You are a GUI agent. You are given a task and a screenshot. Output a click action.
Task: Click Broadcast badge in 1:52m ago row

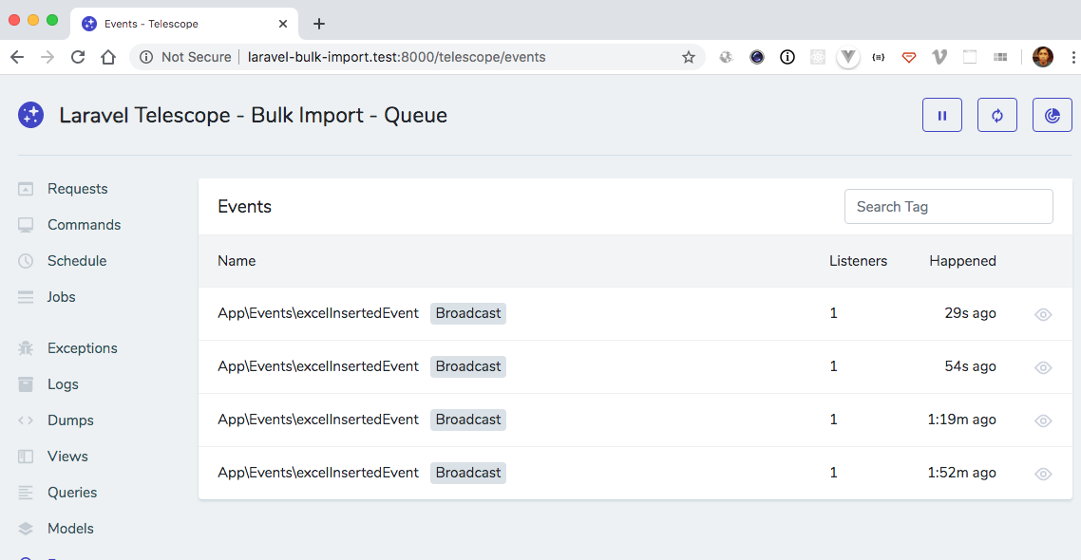pos(468,473)
